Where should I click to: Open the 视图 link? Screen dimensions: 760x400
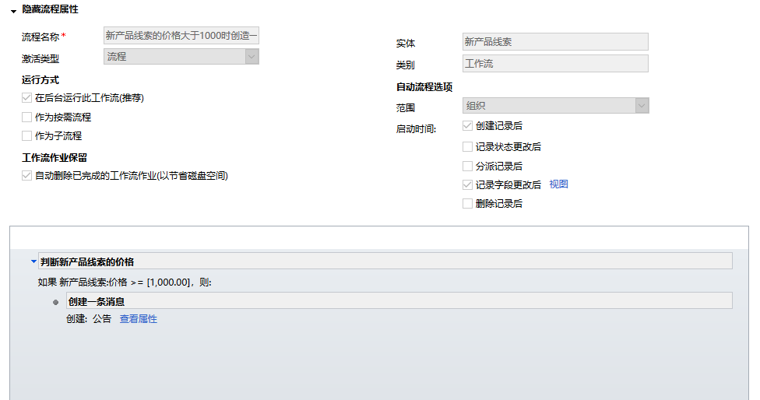(558, 184)
